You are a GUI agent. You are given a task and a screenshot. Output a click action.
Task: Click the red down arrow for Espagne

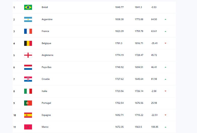[x=166, y=115]
